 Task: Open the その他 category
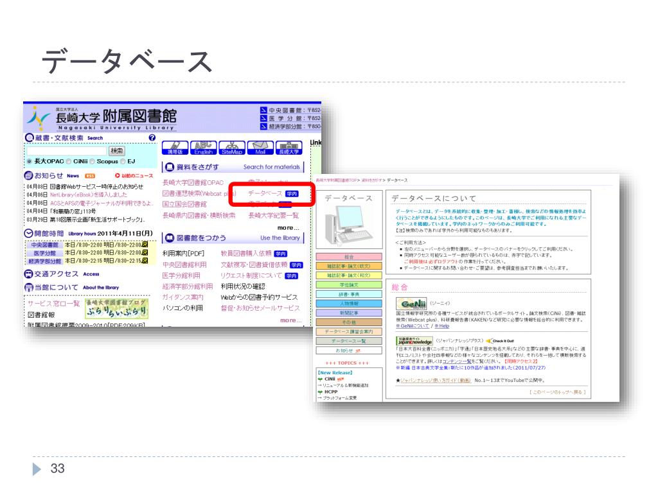point(349,322)
